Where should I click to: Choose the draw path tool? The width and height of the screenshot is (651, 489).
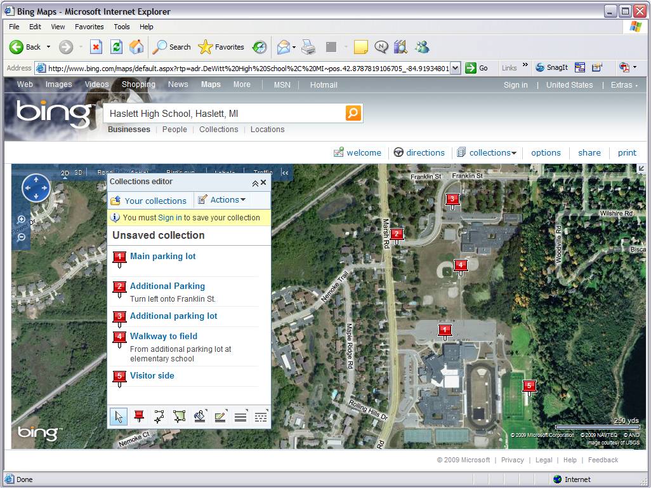(x=159, y=417)
